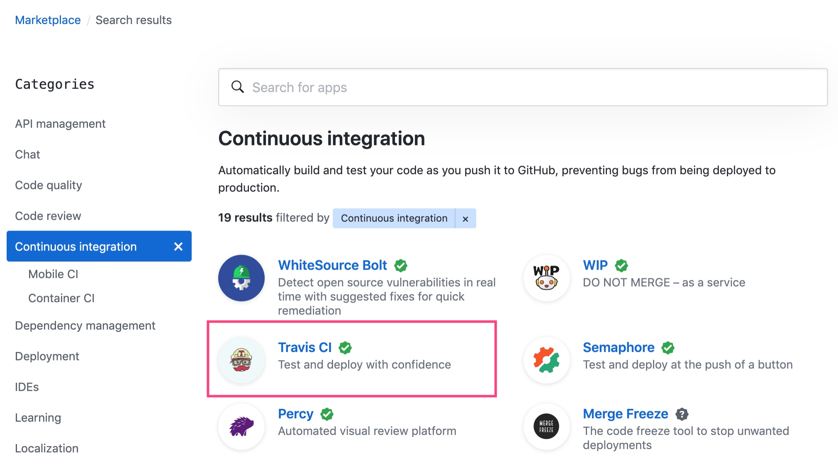
Task: Open Container CI subcategory
Action: 61,298
